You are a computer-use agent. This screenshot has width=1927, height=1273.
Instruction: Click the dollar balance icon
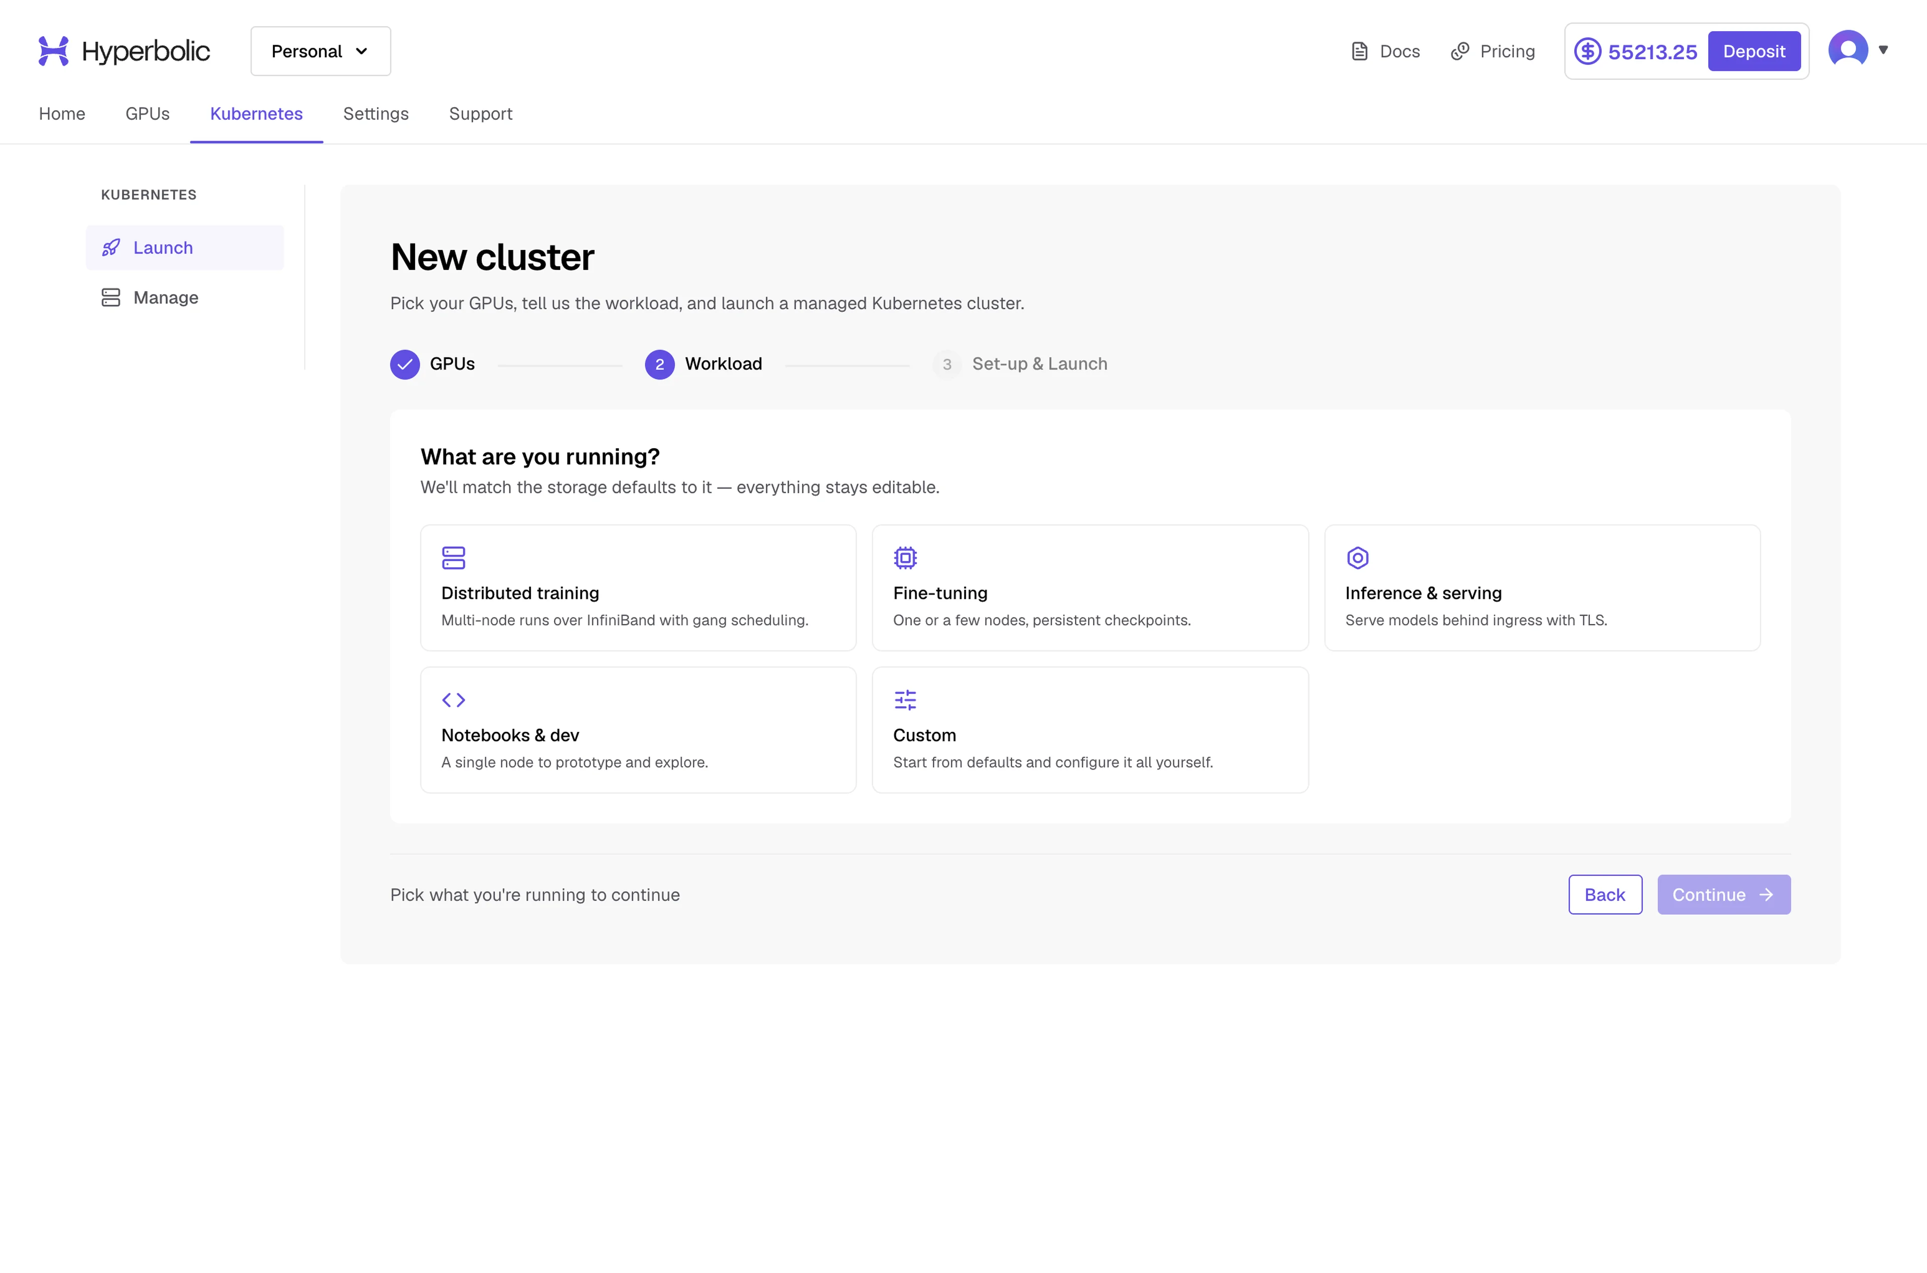1588,51
